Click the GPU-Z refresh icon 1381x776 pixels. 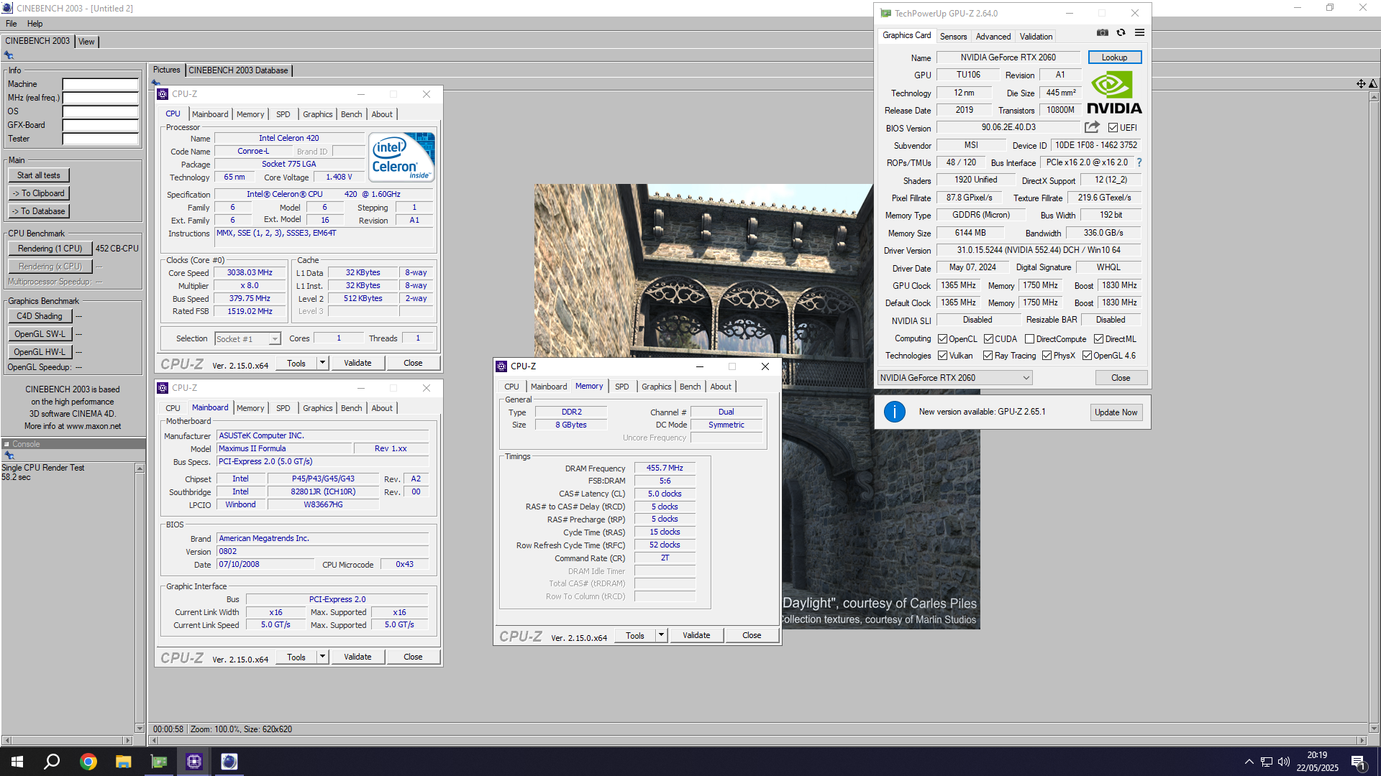(1121, 32)
